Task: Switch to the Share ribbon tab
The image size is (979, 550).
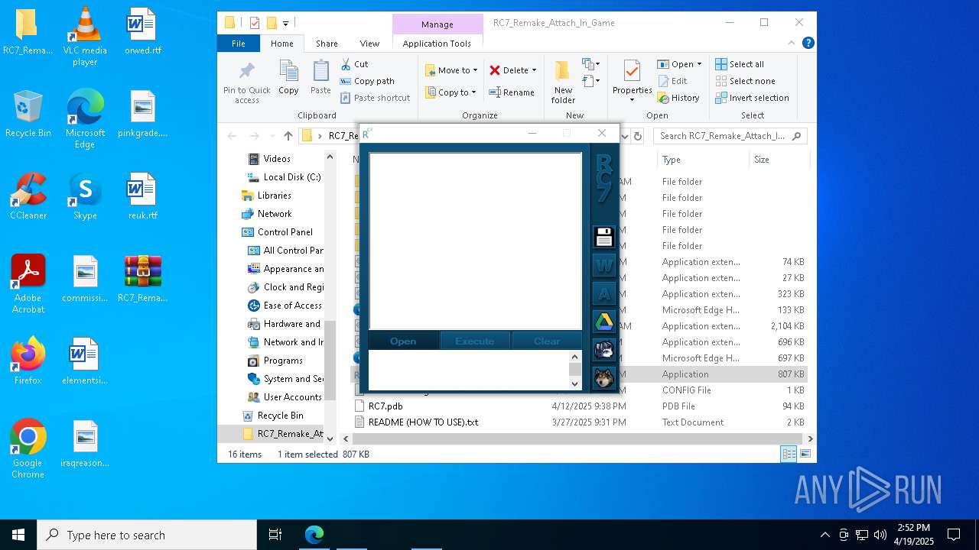Action: pos(327,44)
